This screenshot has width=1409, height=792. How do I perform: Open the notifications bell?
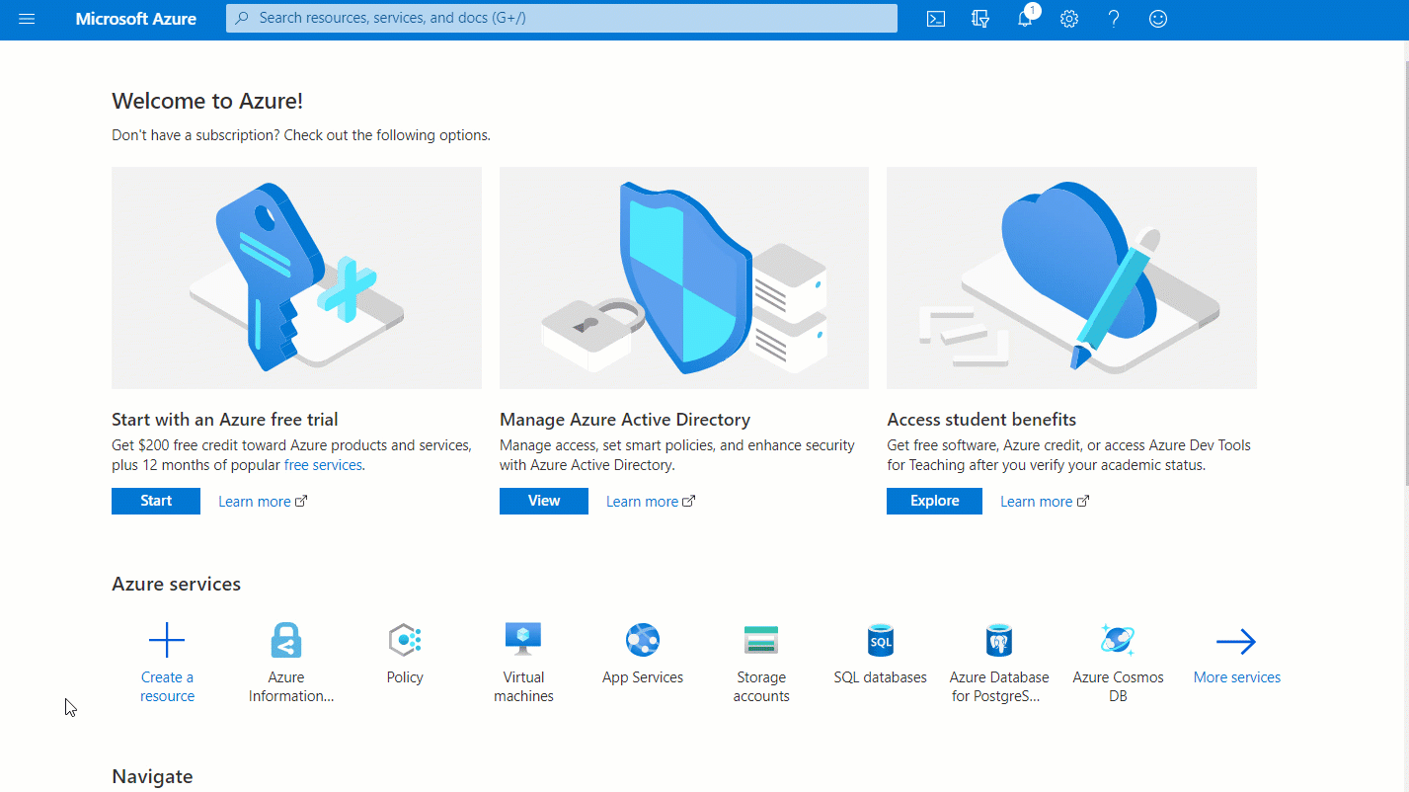pyautogui.click(x=1025, y=19)
